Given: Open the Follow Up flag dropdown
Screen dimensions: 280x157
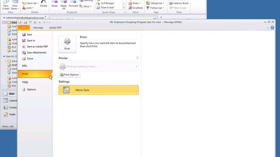Looking at the screenshot, I should [155, 8].
